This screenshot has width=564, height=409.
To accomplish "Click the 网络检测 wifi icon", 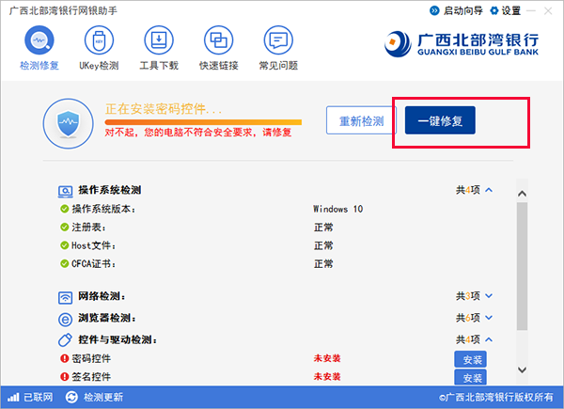I will coord(65,297).
